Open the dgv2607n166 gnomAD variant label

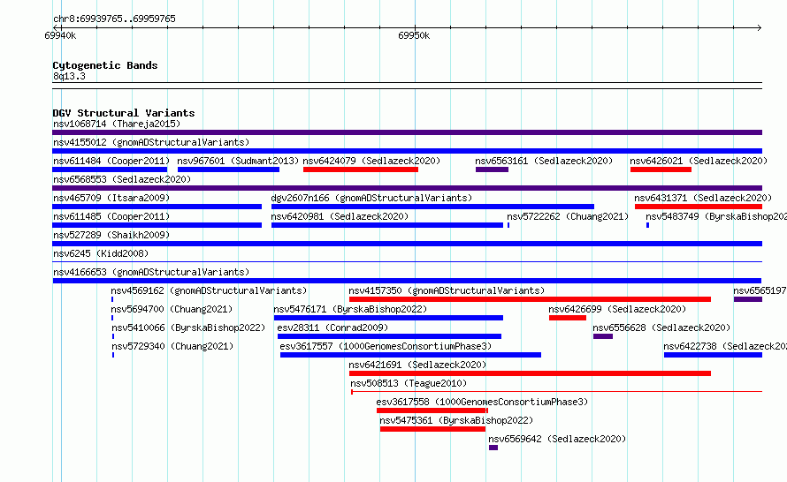point(371,198)
